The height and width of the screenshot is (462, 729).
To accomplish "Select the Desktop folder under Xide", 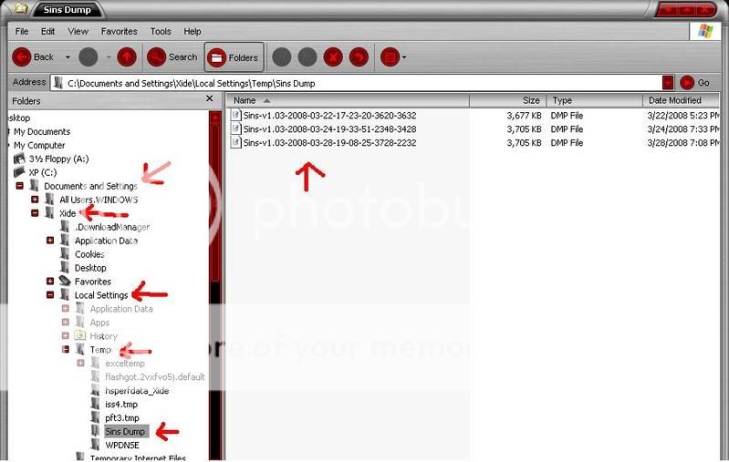I will [90, 268].
